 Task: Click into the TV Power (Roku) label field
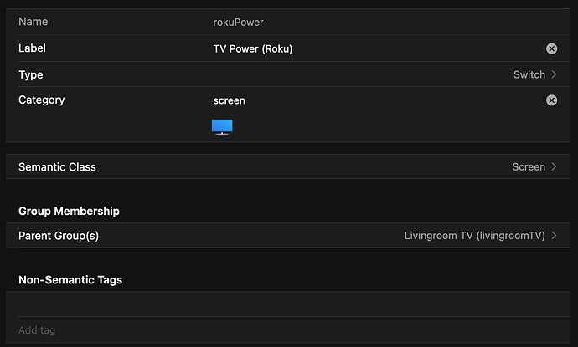click(376, 48)
